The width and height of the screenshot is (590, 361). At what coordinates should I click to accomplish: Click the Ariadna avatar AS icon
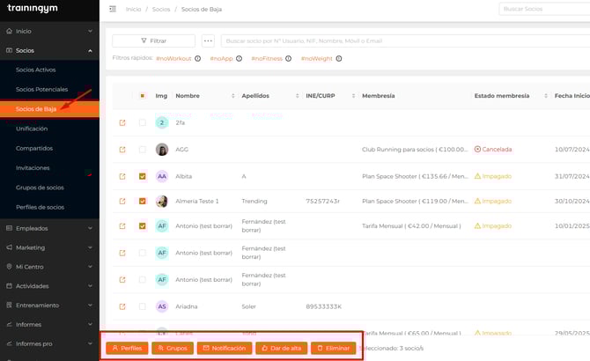point(162,306)
